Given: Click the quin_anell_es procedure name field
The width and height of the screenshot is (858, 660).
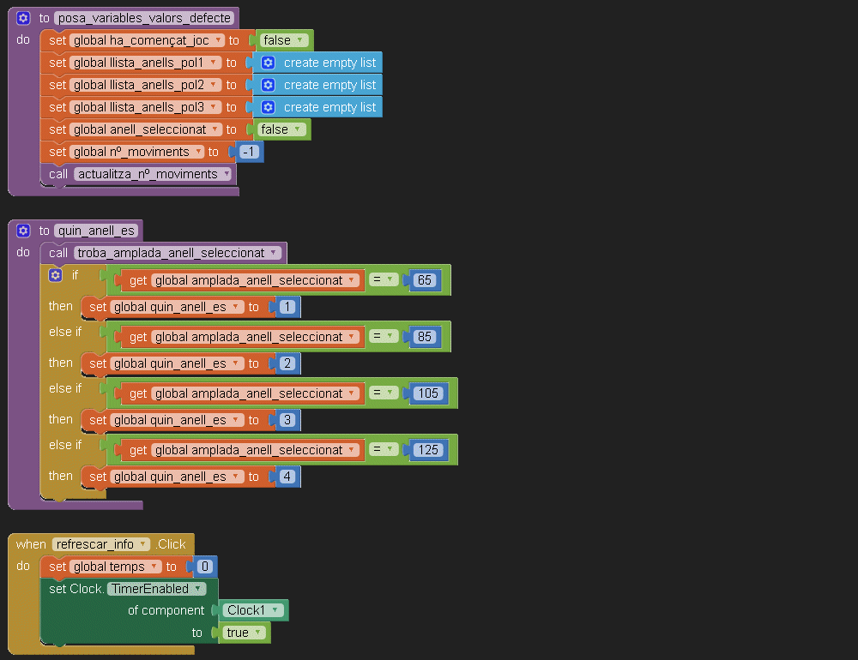Looking at the screenshot, I should (97, 231).
